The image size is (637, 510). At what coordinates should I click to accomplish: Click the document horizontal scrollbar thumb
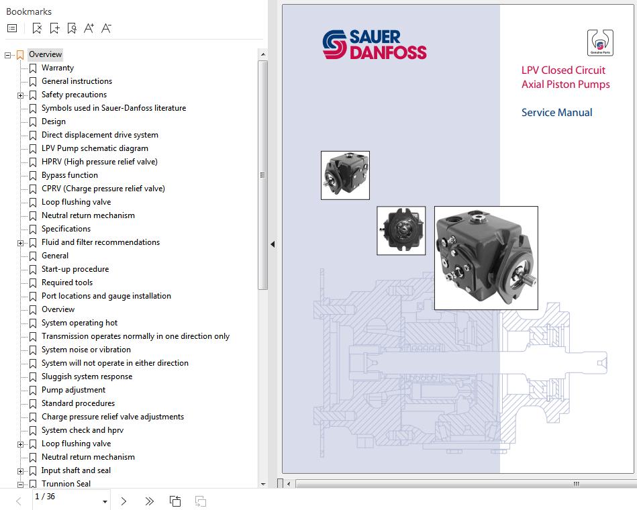point(465,484)
